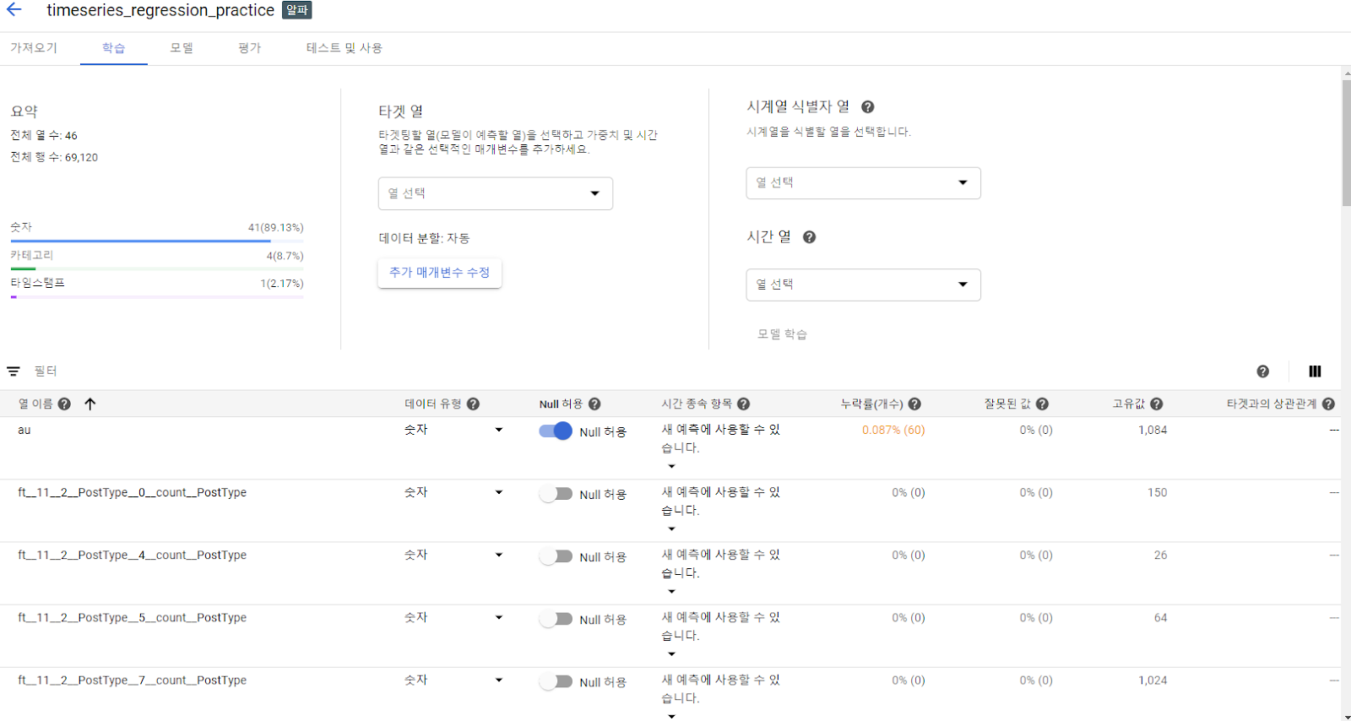Click unique value 150
This screenshot has width=1351, height=721.
point(1157,492)
